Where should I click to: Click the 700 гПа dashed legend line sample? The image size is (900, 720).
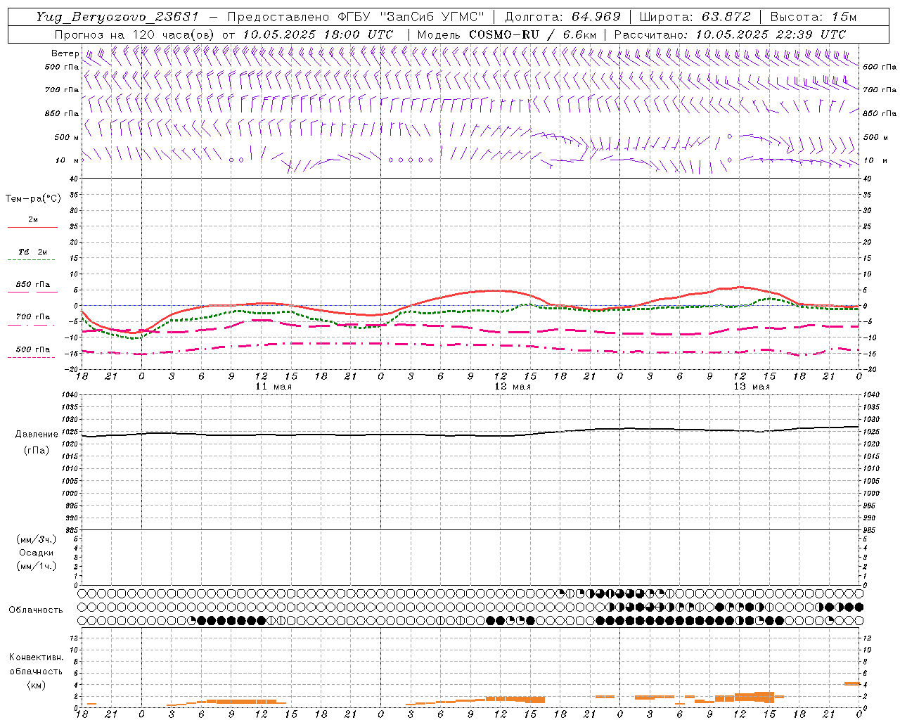click(31, 325)
